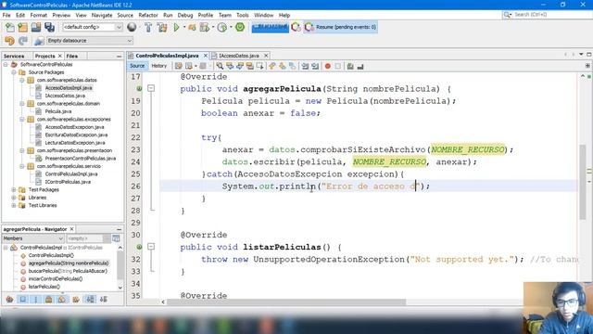Click the Shift Line Left icon in editor toolbar

click(x=305, y=66)
